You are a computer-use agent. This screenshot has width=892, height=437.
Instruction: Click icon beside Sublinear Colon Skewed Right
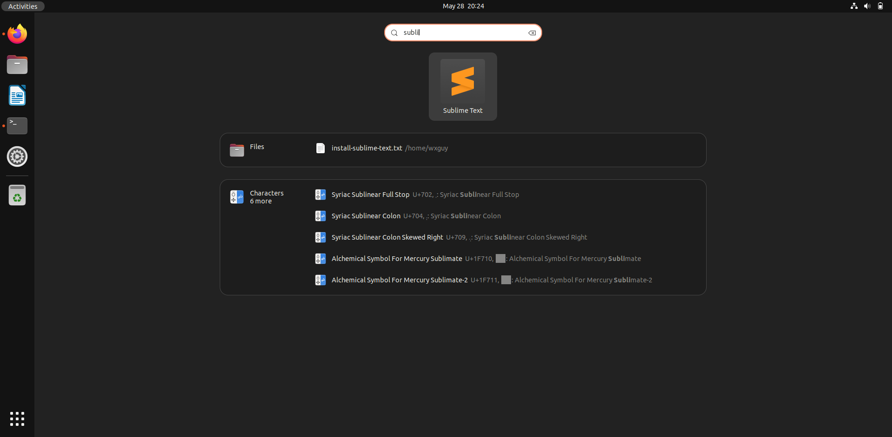tap(321, 237)
